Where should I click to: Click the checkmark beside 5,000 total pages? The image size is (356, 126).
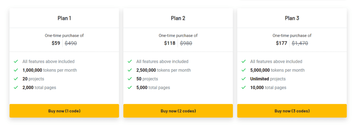click(130, 87)
